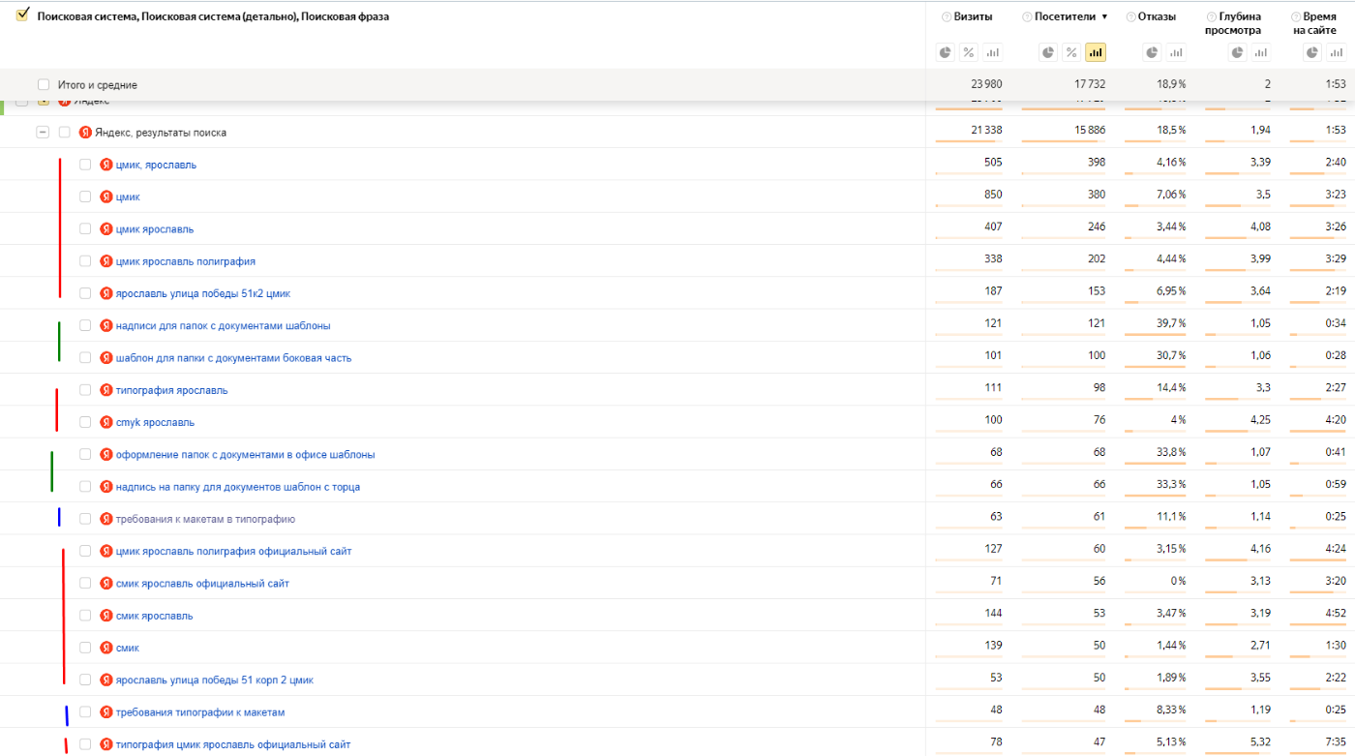Select pie chart view for Отказы column
This screenshot has width=1355, height=756.
pos(1152,52)
